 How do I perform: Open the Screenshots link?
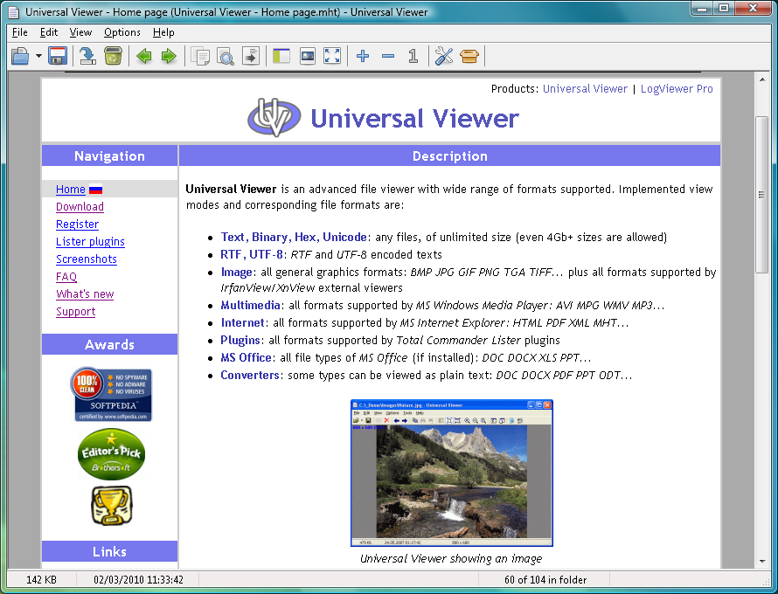coord(87,259)
